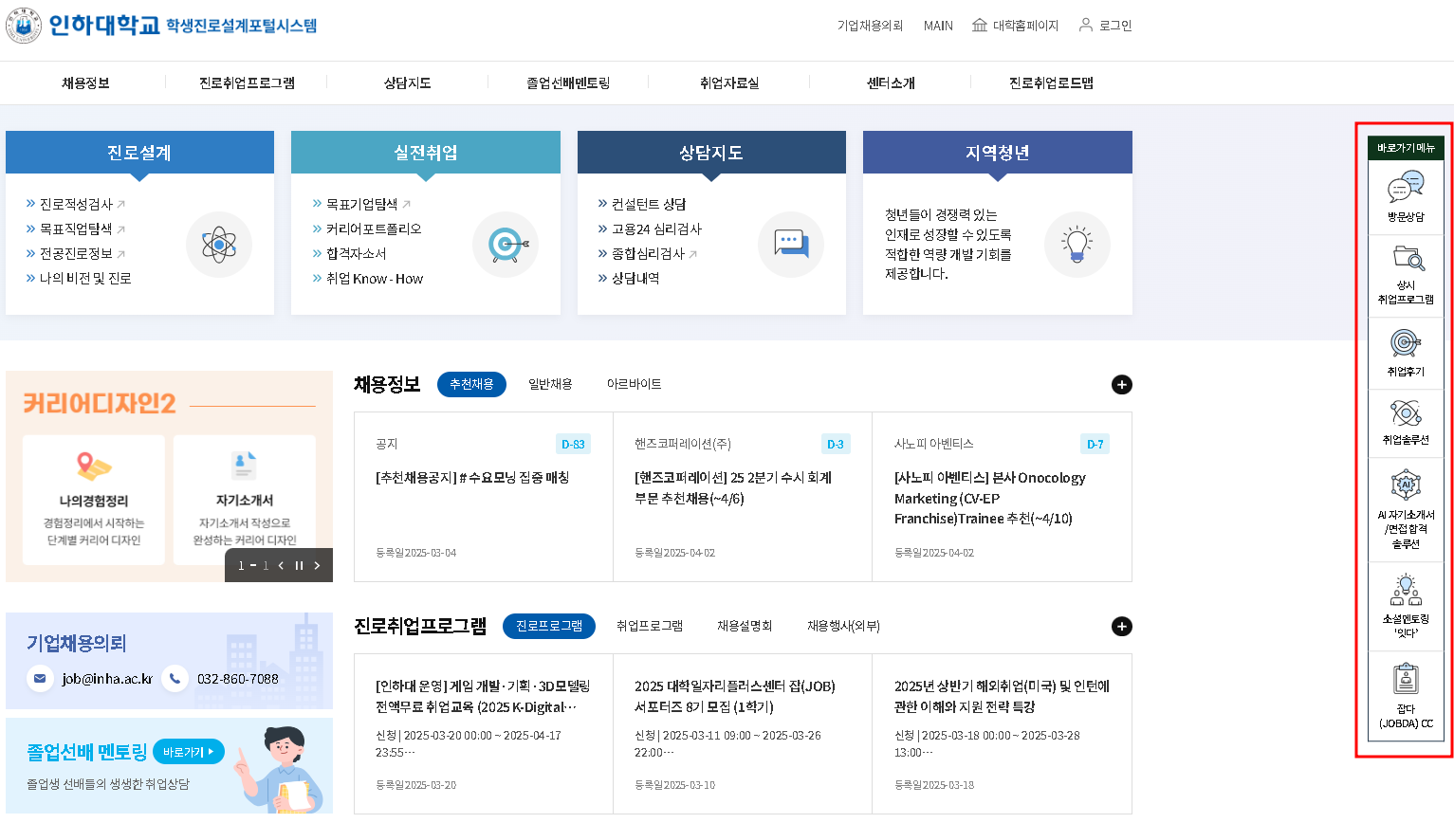Viewport: 1454px width, 823px height.
Task: Click plus icon beside 진로취업프로그램 section
Action: [1121, 626]
